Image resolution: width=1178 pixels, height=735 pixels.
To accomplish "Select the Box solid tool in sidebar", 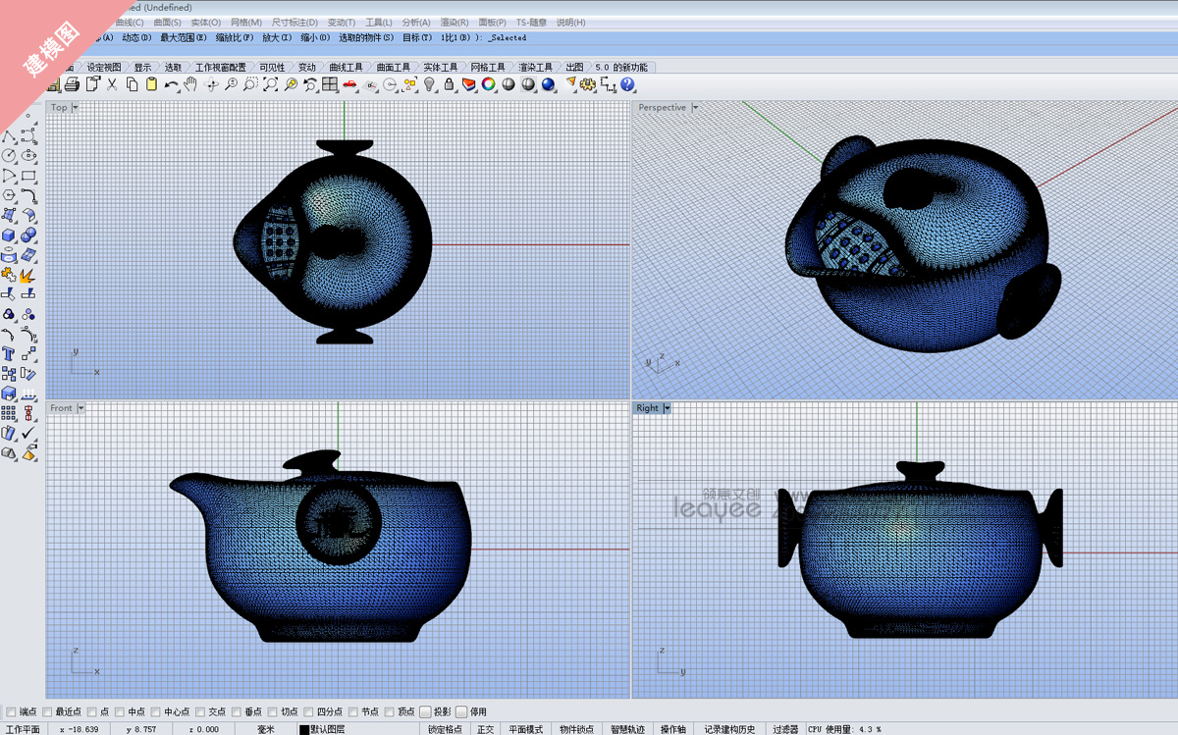I will click(x=9, y=236).
